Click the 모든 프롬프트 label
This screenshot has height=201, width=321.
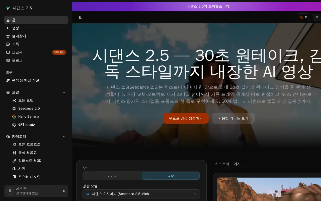tap(29, 145)
